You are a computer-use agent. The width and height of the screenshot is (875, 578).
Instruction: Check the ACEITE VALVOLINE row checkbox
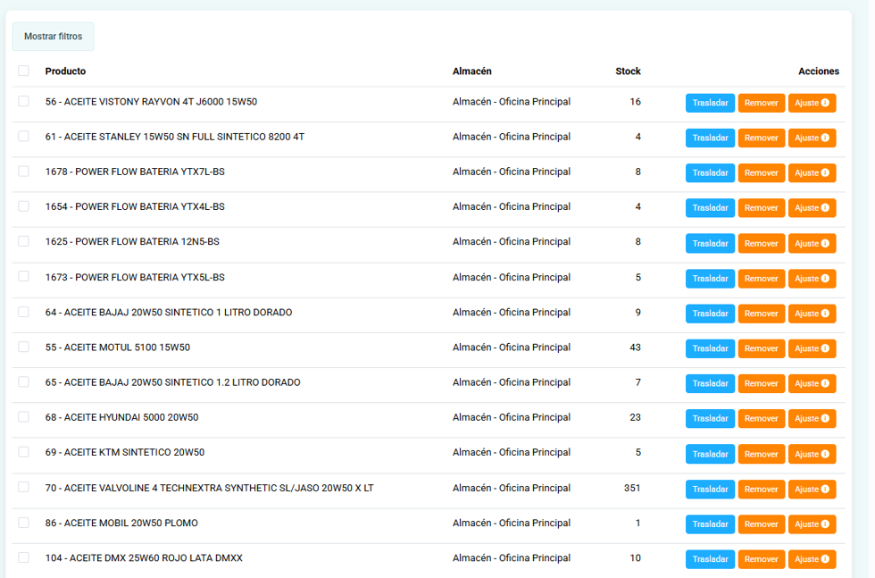click(23, 487)
